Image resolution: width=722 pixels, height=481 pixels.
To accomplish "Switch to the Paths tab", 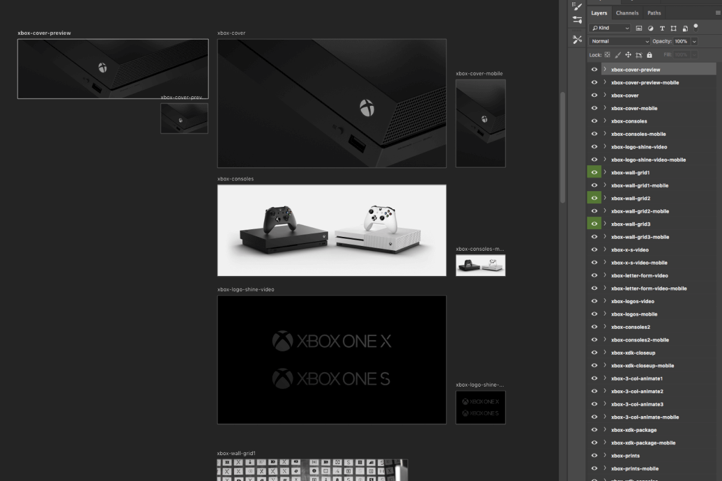I will coord(654,13).
